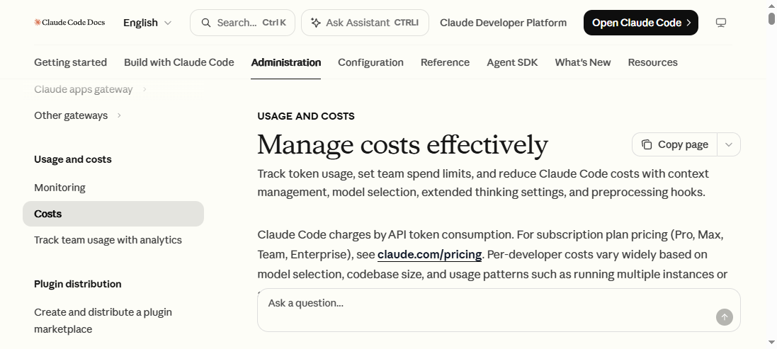Select the Administration tab
The width and height of the screenshot is (777, 349).
[x=286, y=62]
